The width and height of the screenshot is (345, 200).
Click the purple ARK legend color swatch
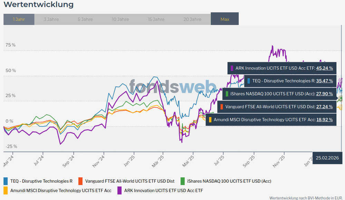(119, 191)
